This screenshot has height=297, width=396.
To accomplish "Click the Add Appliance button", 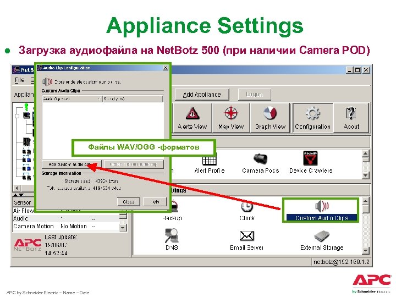I will pos(202,95).
